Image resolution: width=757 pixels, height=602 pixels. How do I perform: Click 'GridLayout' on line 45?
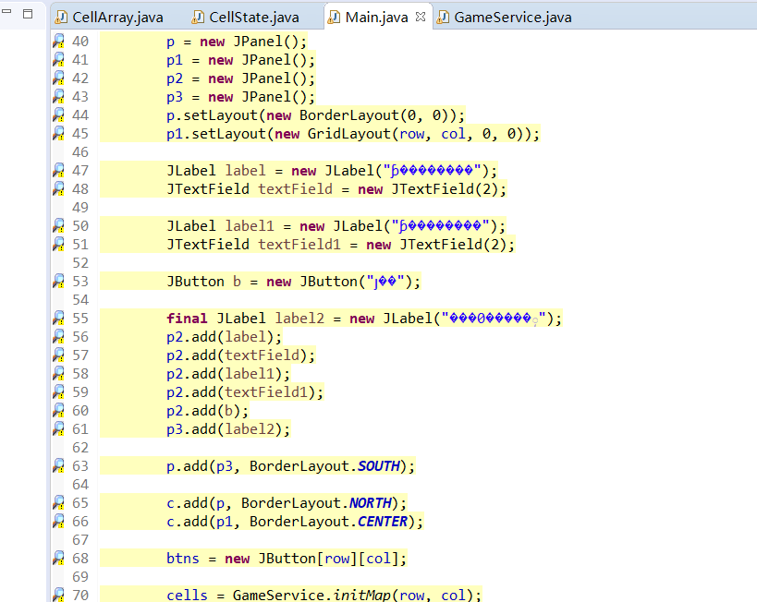349,134
